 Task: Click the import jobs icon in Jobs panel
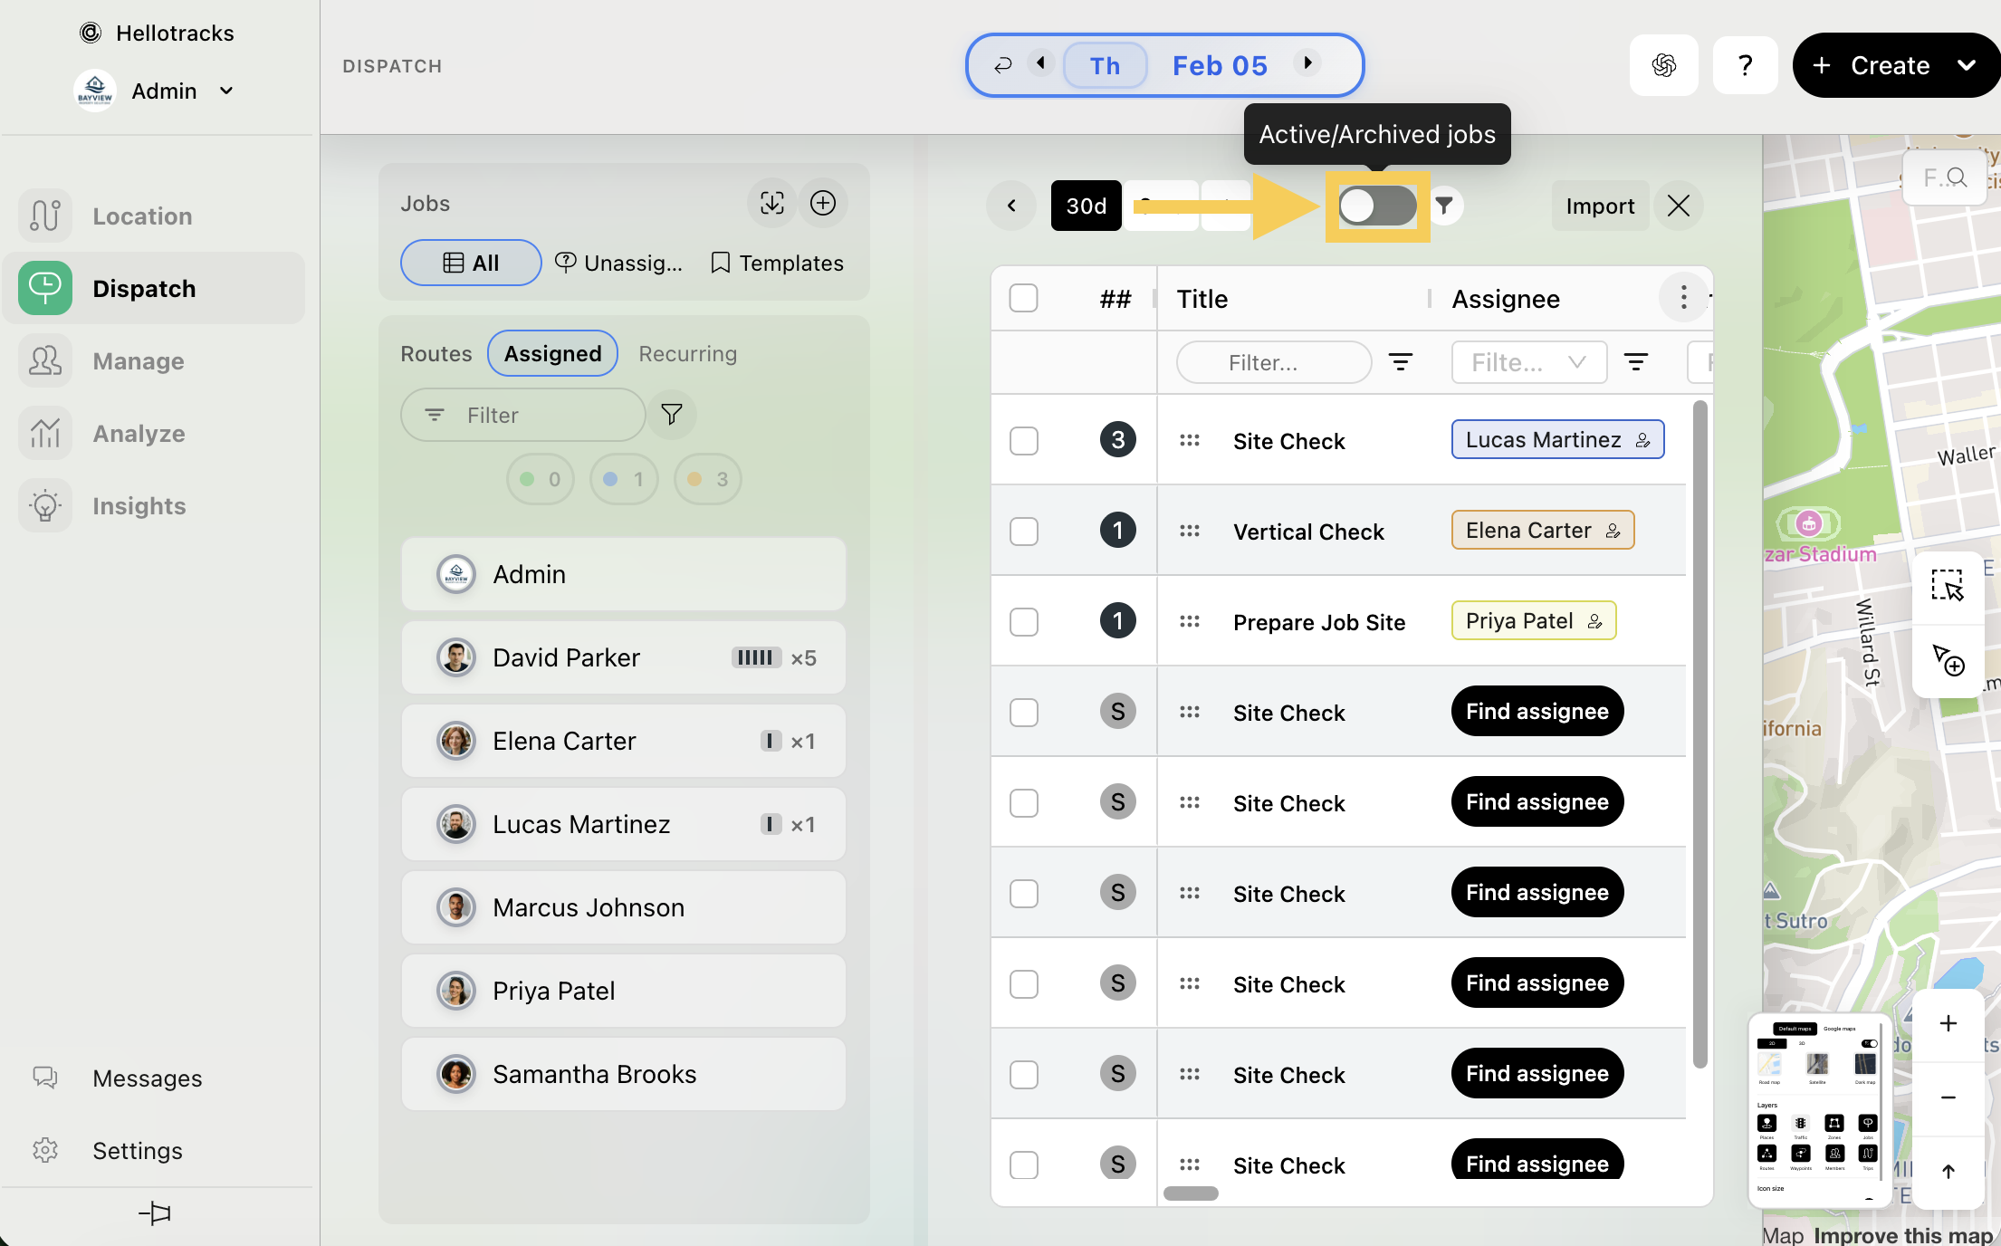click(x=771, y=203)
